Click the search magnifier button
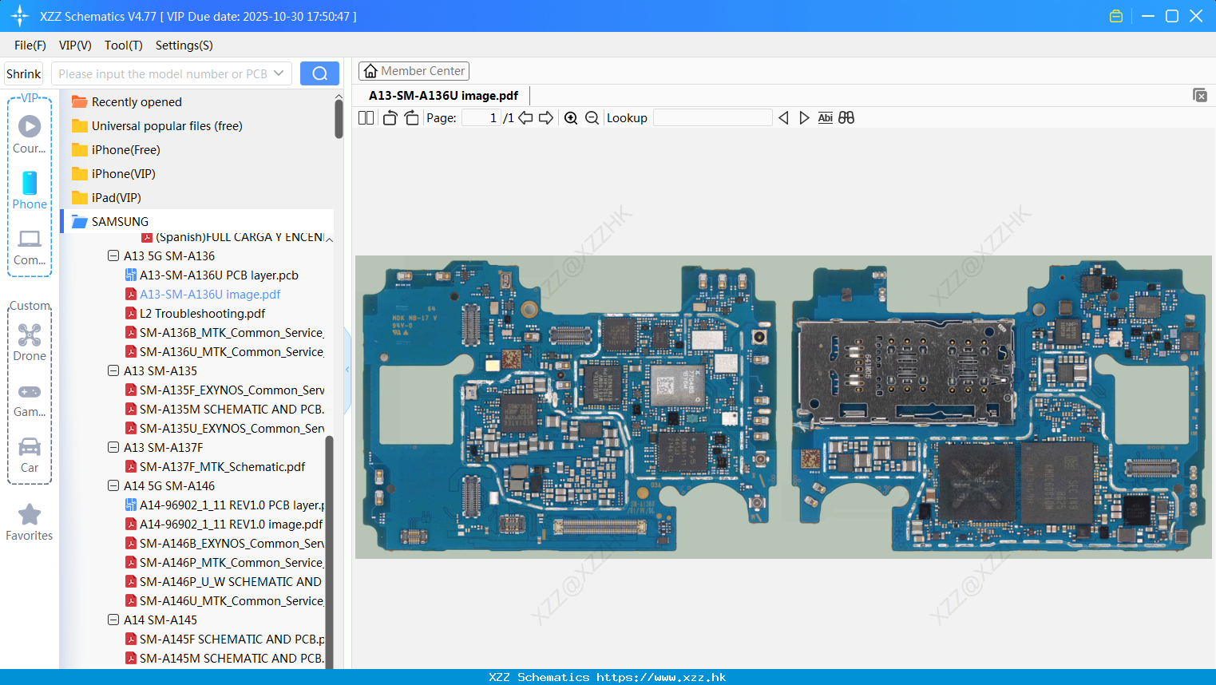Screen dimensions: 1216x685 319,73
